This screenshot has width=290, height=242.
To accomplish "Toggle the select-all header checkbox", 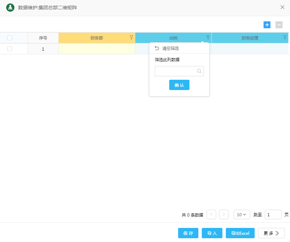I will [x=10, y=38].
